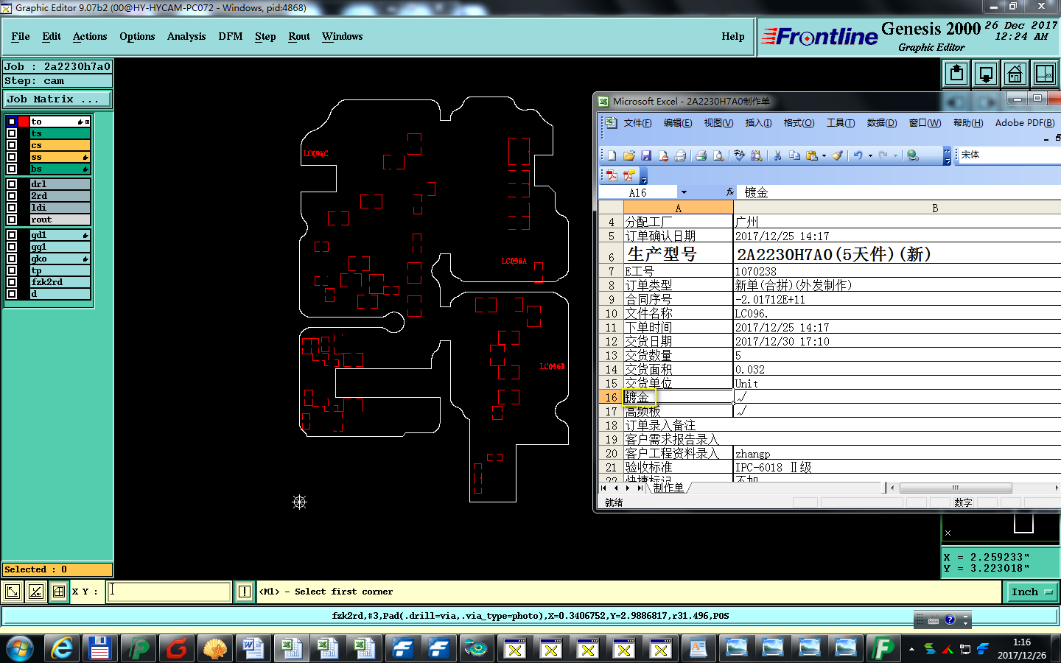The height and width of the screenshot is (663, 1061).
Task: Click the Windows Start button
Action: pyautogui.click(x=20, y=648)
